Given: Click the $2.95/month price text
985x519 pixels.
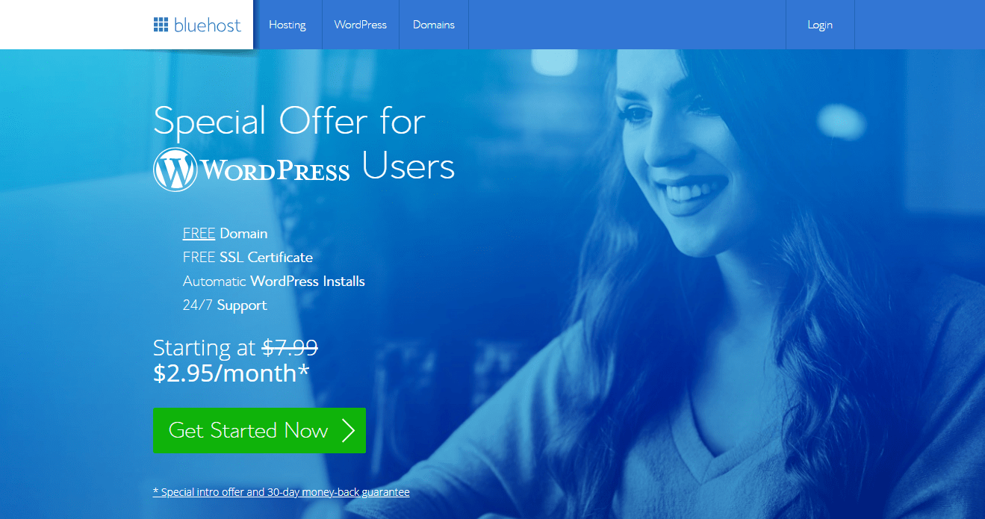Looking at the screenshot, I should pos(231,373).
